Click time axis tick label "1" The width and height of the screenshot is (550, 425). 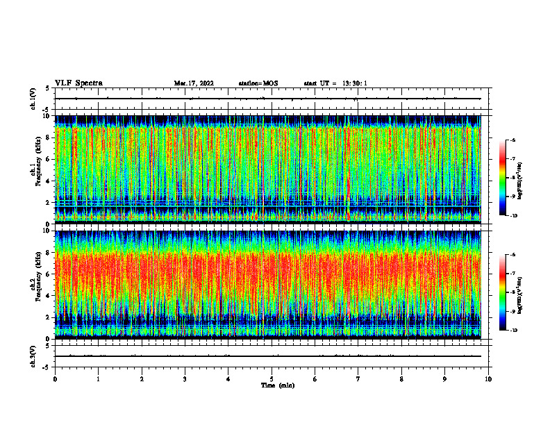pyautogui.click(x=98, y=379)
